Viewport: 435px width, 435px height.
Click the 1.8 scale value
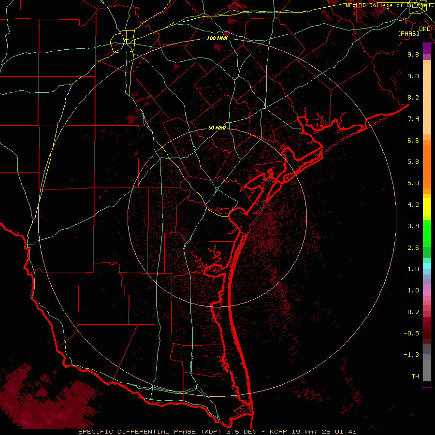point(413,269)
